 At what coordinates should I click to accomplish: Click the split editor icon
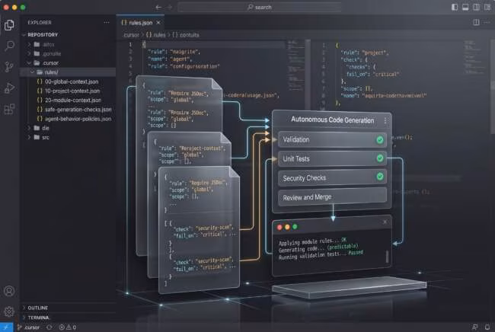[x=476, y=22]
